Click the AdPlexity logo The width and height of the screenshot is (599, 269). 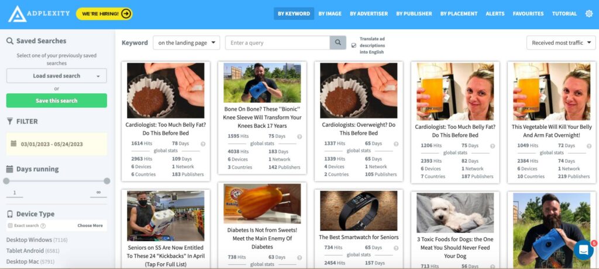click(39, 14)
